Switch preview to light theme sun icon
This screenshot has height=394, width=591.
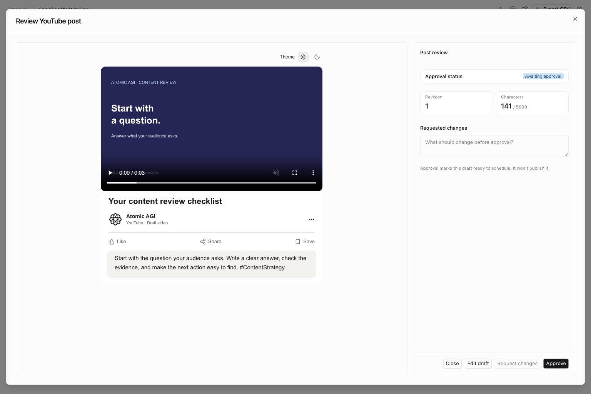point(303,57)
